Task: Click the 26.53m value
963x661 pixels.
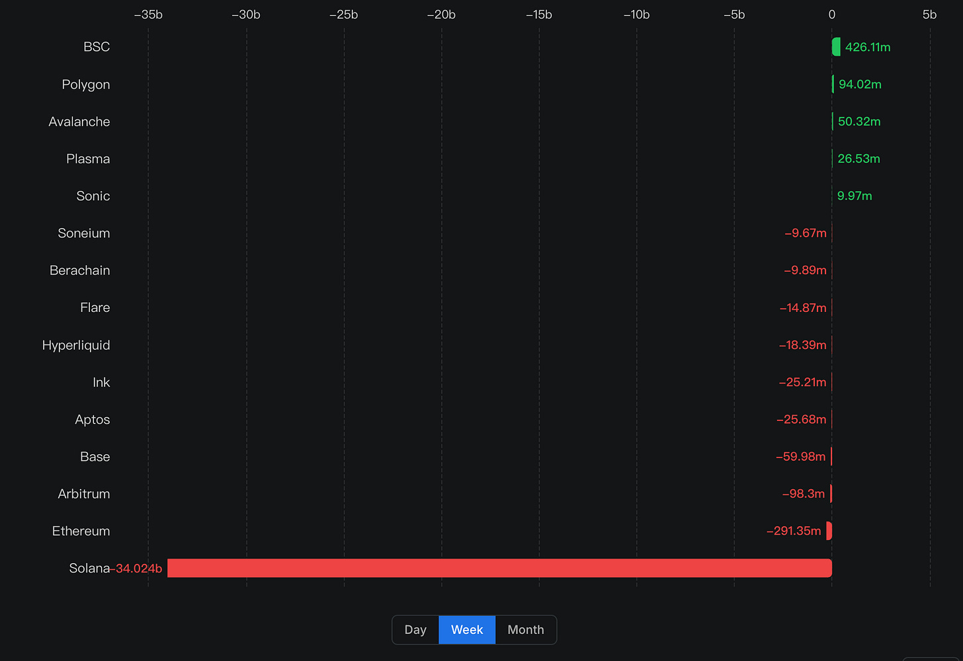Action: pos(858,159)
